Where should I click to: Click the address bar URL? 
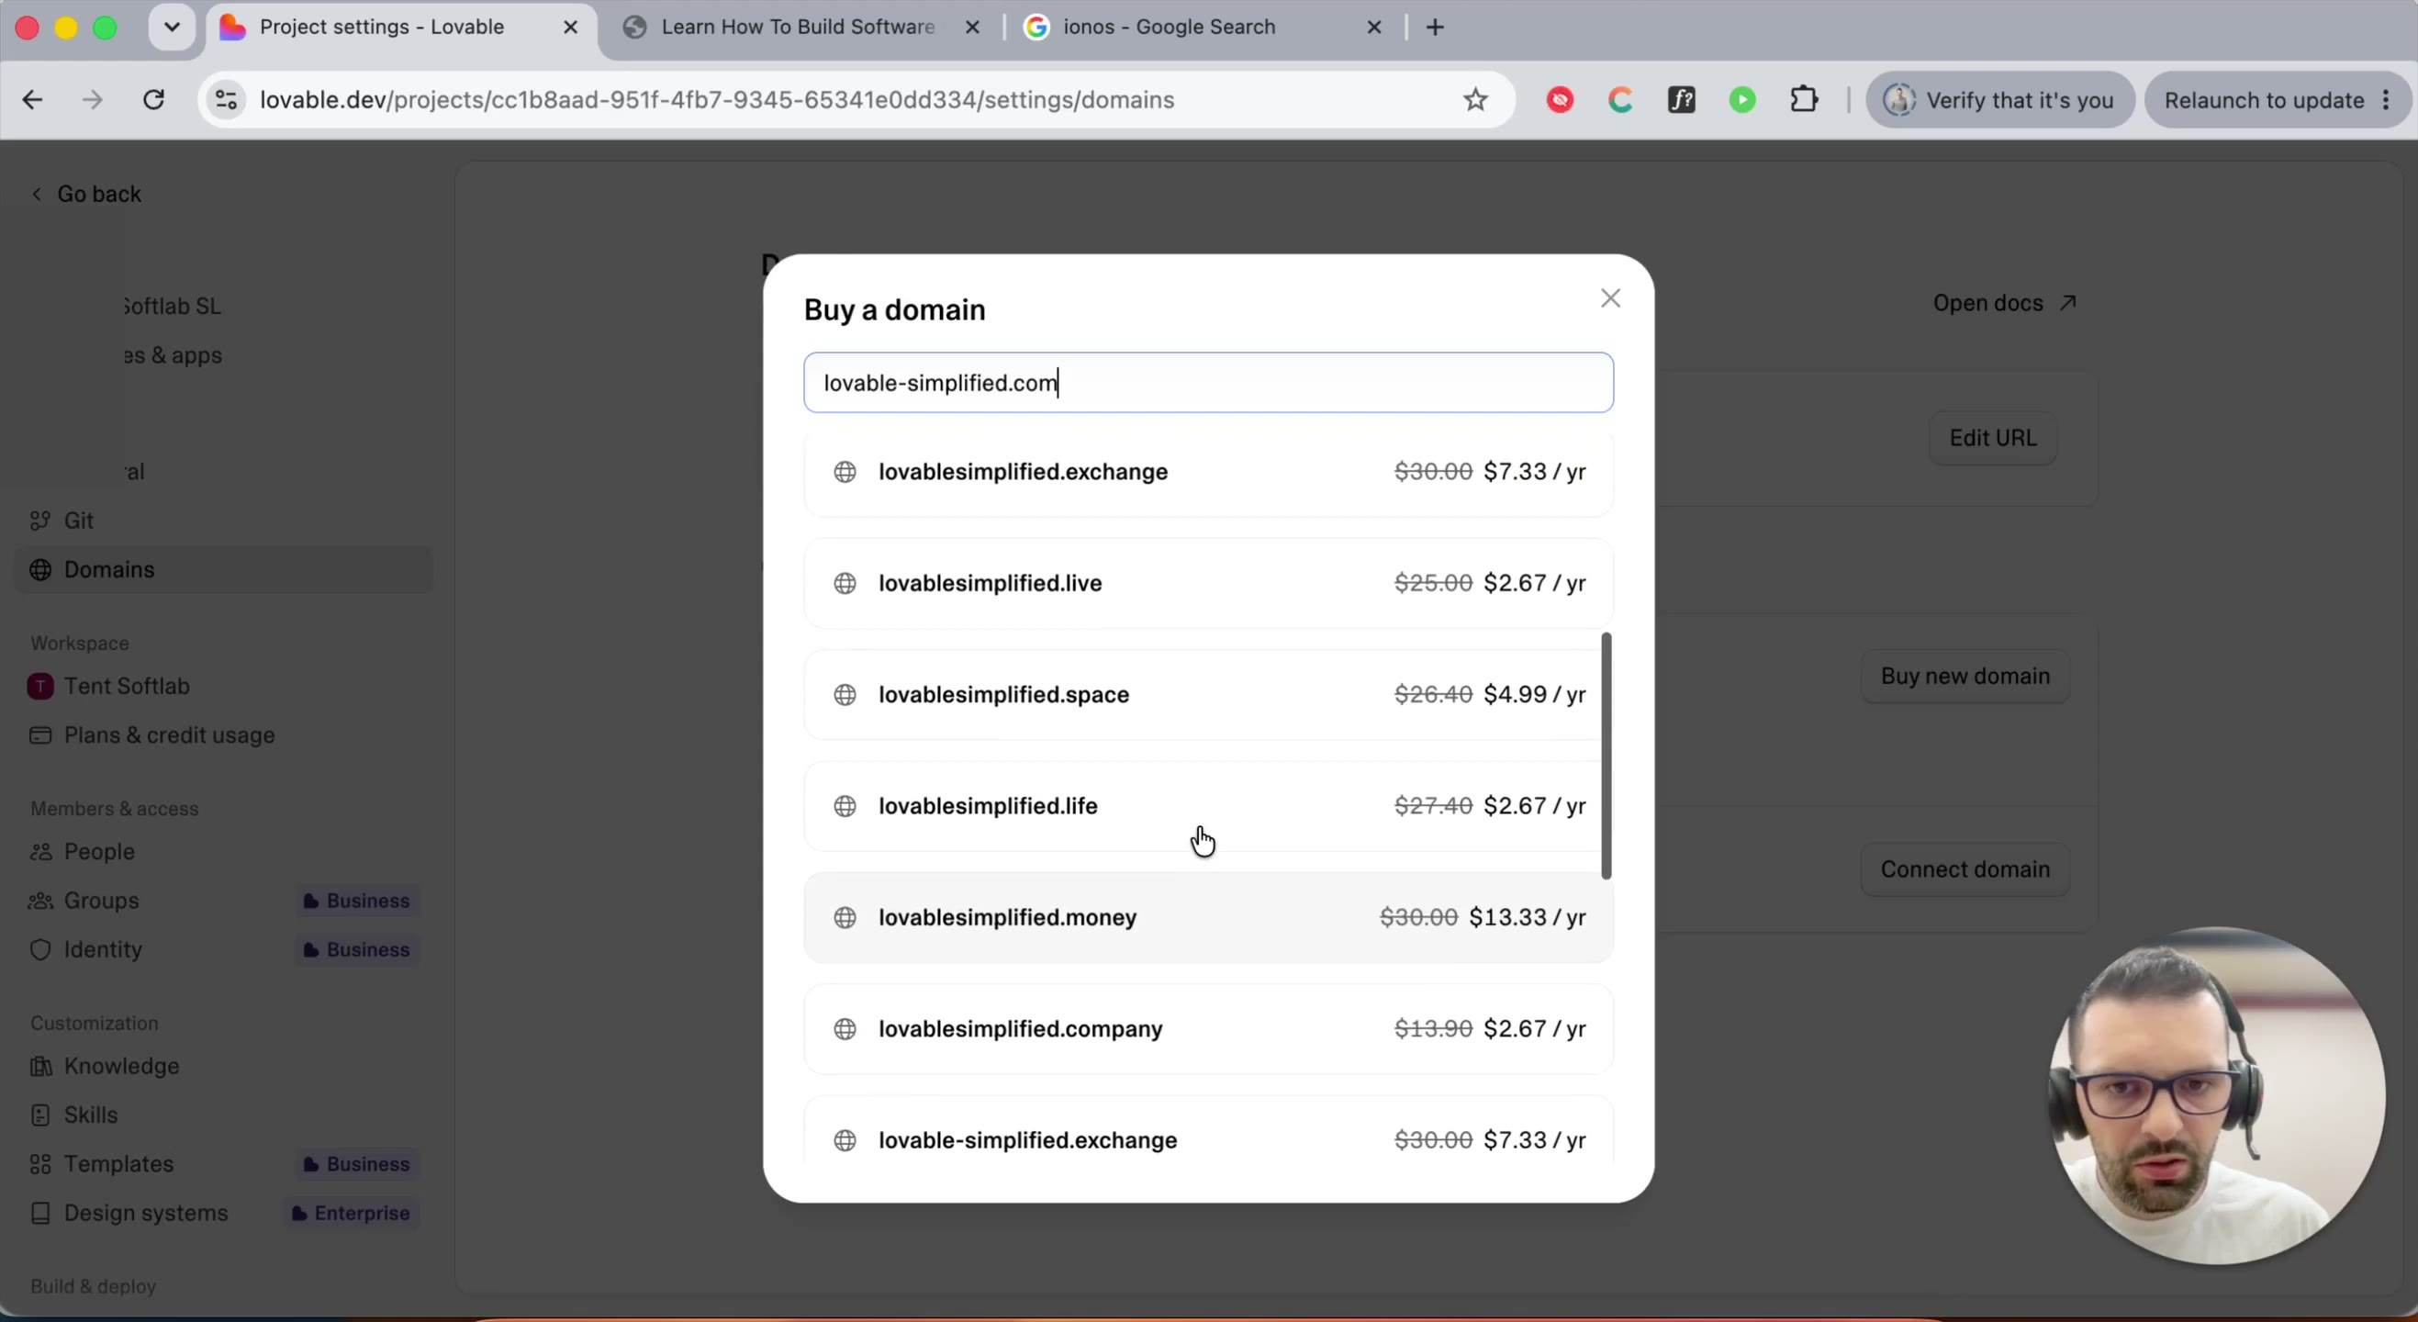tap(717, 99)
